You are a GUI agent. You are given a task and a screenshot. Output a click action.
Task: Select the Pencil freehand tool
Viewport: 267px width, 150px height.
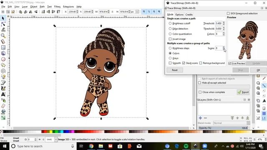pos(3,77)
